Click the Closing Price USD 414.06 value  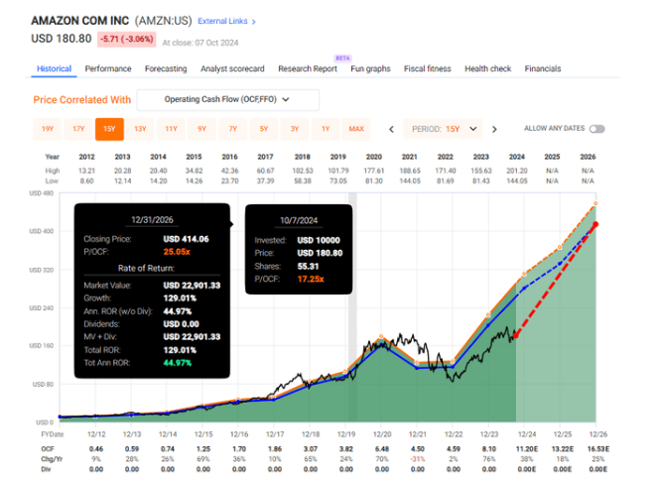(x=186, y=239)
